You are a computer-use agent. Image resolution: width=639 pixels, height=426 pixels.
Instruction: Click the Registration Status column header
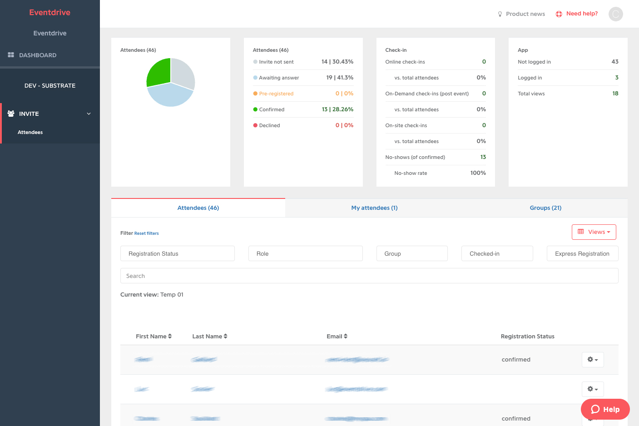[x=527, y=337]
